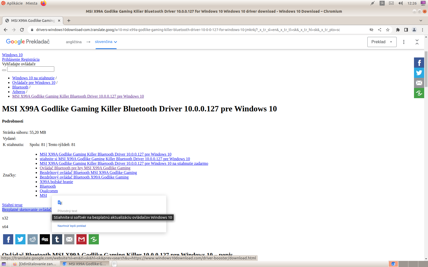Open the Chromium three-dot menu
This screenshot has width=428, height=267.
(x=422, y=30)
